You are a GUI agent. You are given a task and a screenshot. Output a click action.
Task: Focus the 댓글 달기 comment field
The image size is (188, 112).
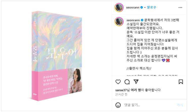(149, 105)
